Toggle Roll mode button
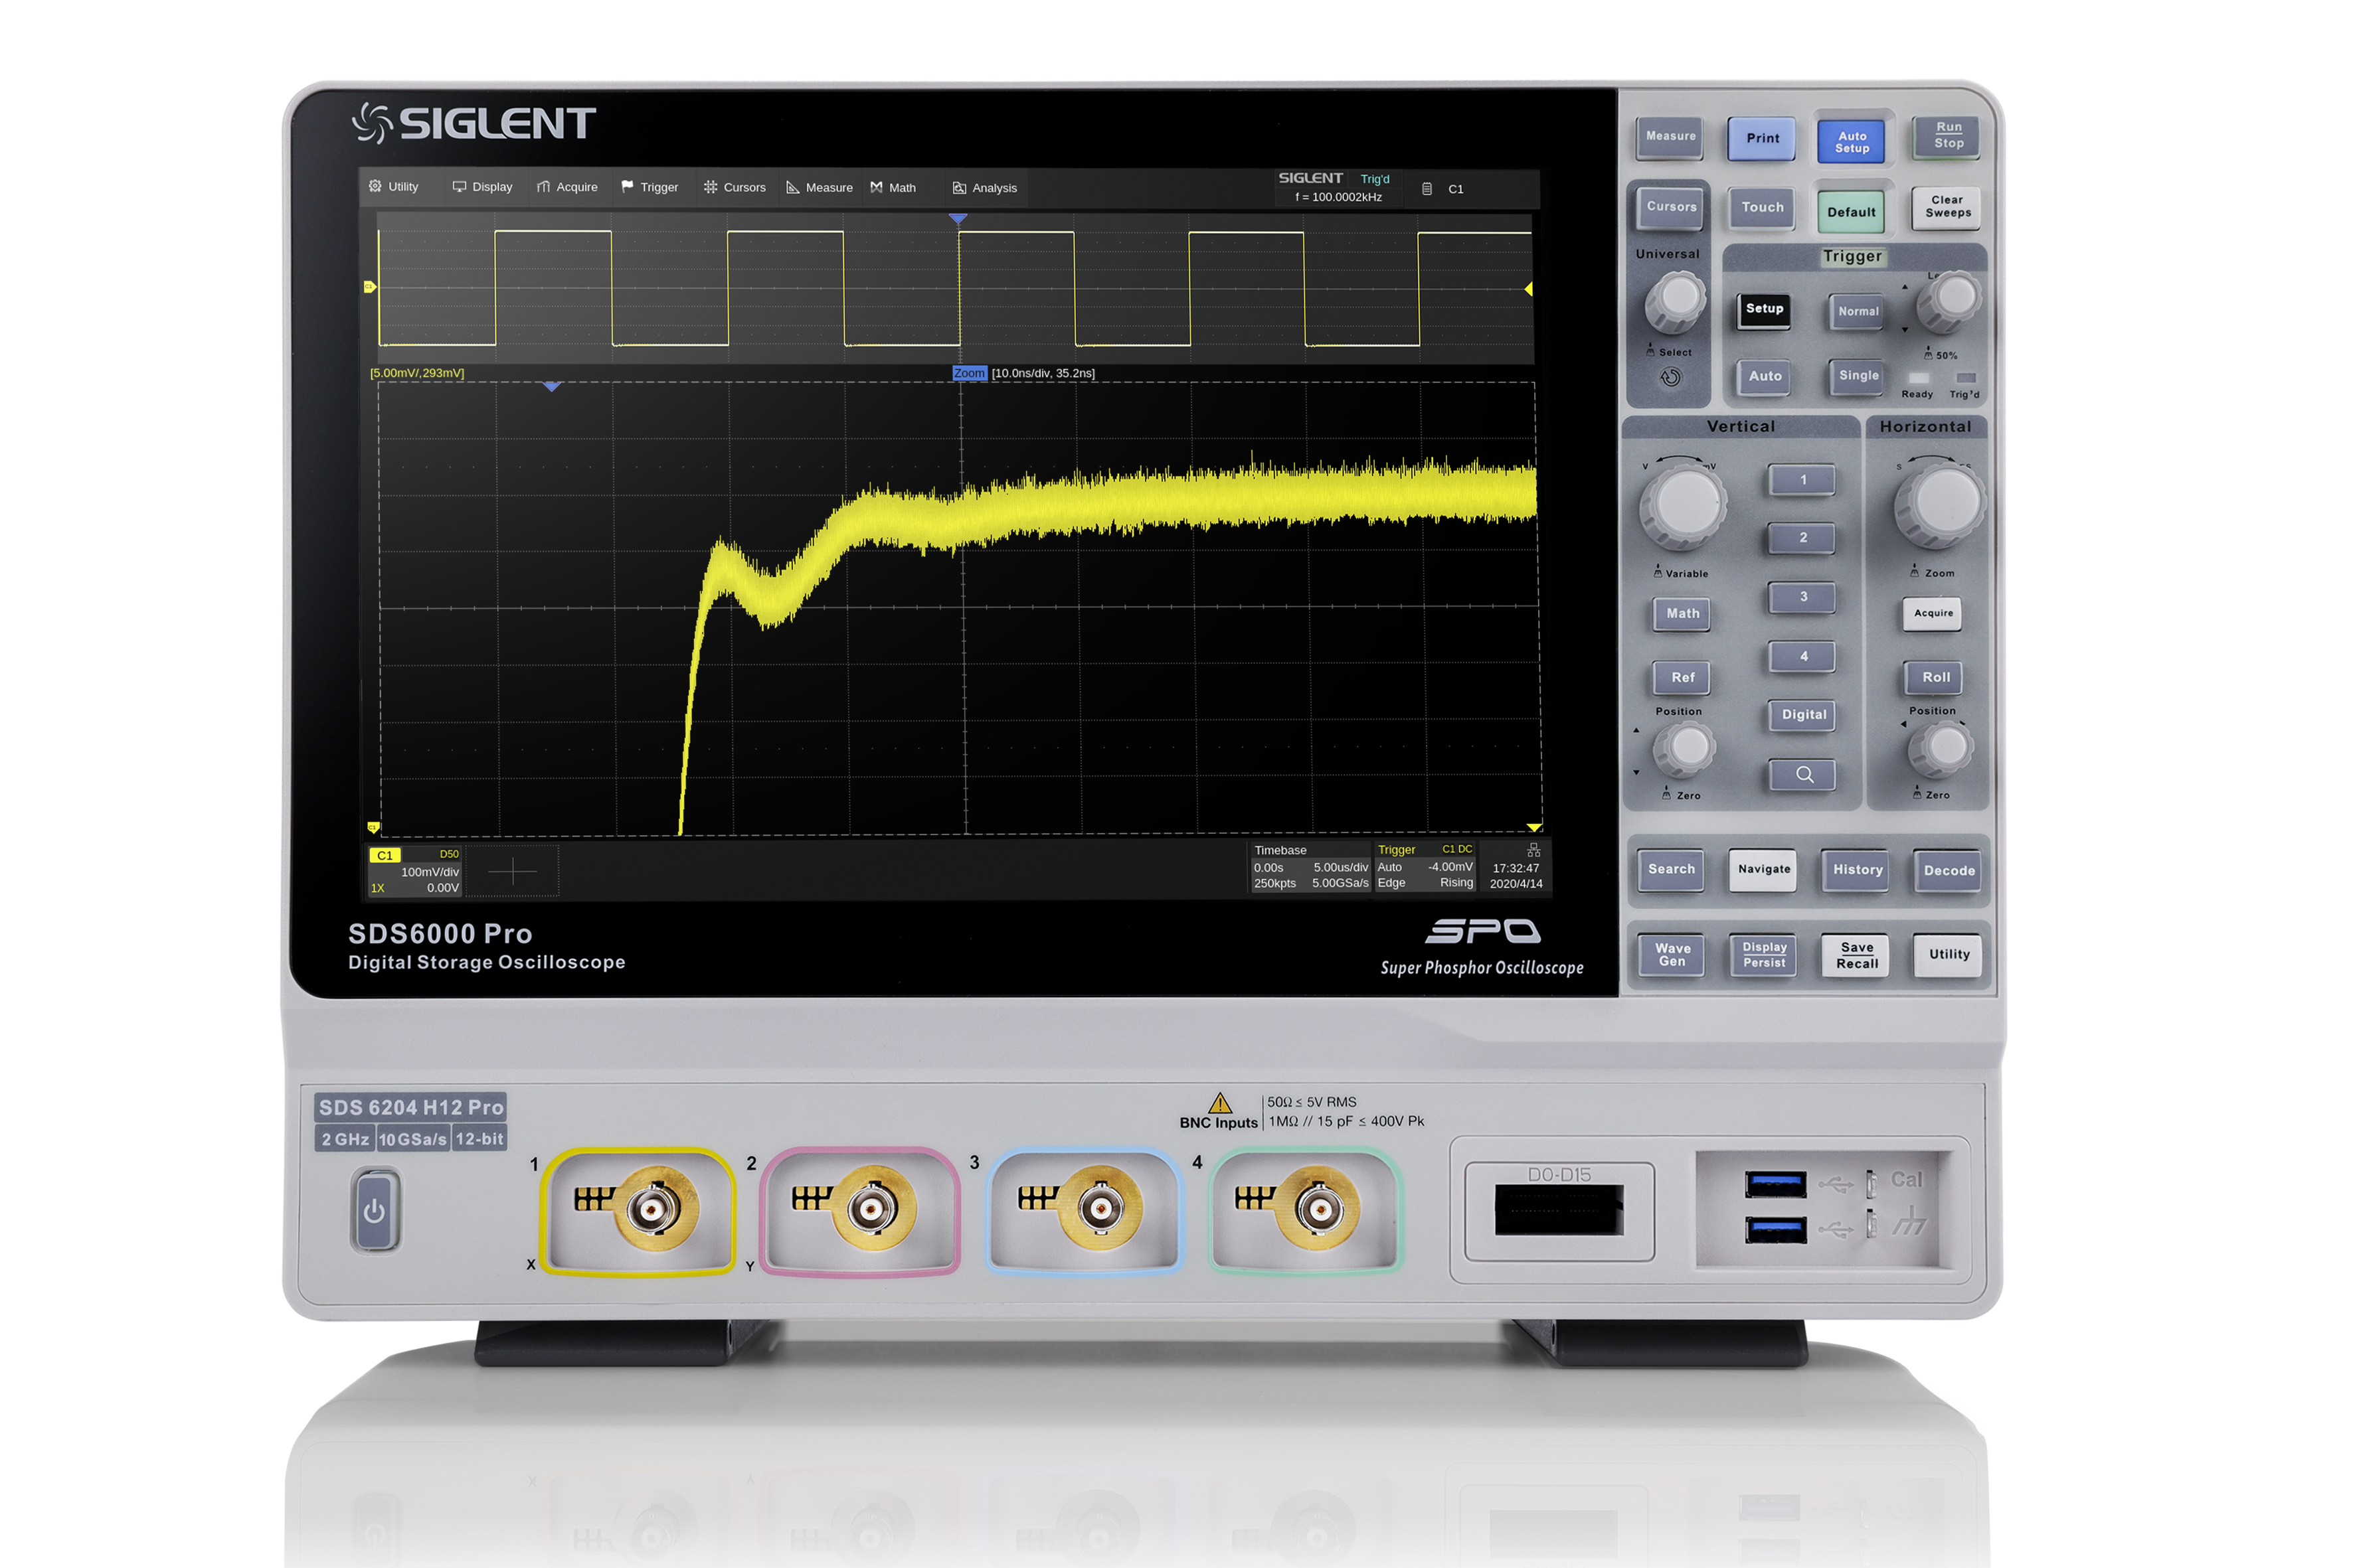 (1935, 678)
